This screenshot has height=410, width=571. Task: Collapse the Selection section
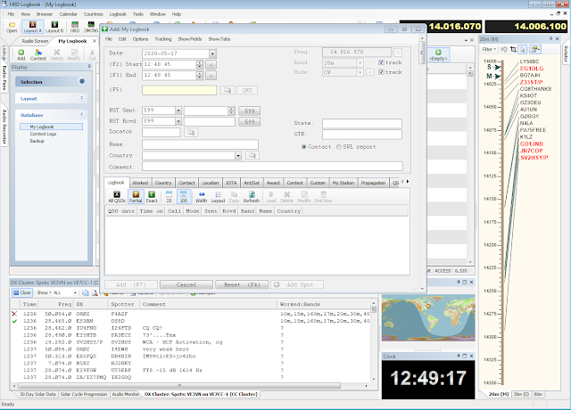[x=82, y=81]
